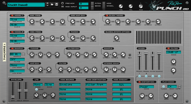Toggle the sample REV reverse button
Viewport: 191px width, 104px height.
[130, 55]
